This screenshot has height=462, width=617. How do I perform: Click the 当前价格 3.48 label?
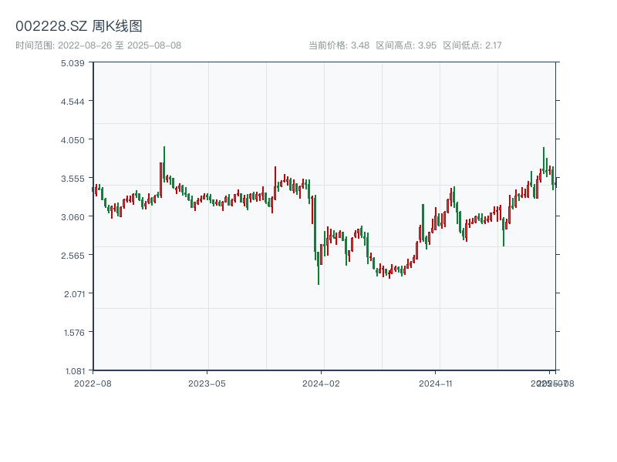pos(339,45)
